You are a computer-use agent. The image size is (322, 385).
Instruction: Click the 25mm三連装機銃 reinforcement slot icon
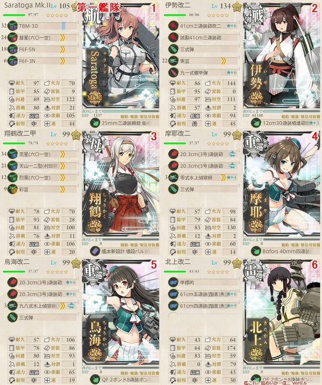(94, 123)
